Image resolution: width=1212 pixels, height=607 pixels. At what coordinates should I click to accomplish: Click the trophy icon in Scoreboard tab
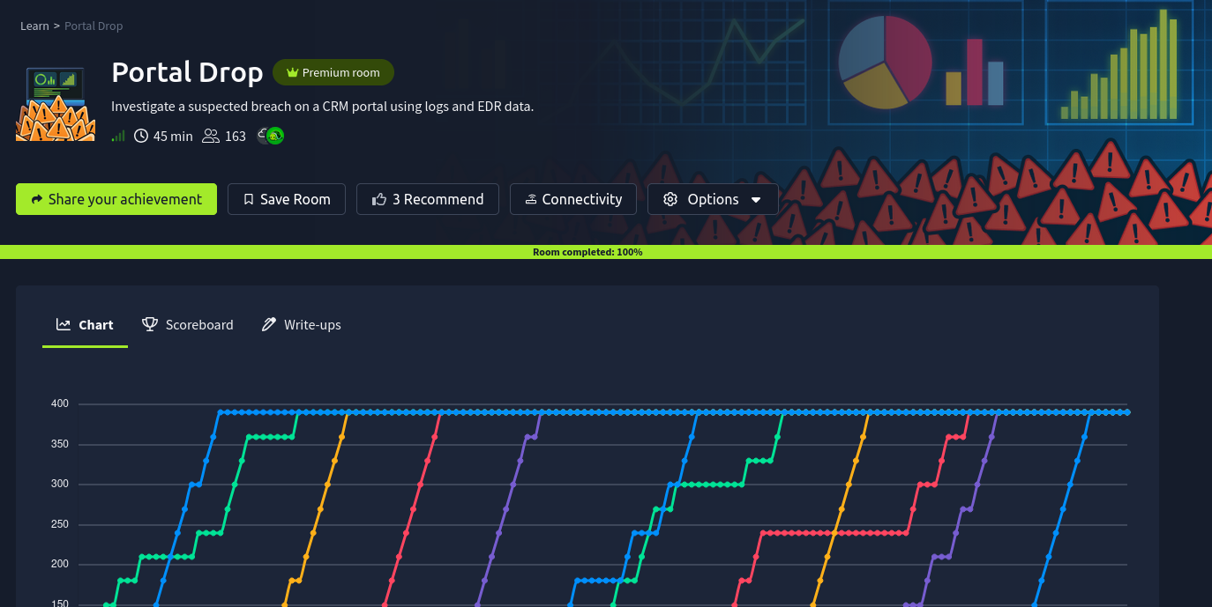click(150, 324)
